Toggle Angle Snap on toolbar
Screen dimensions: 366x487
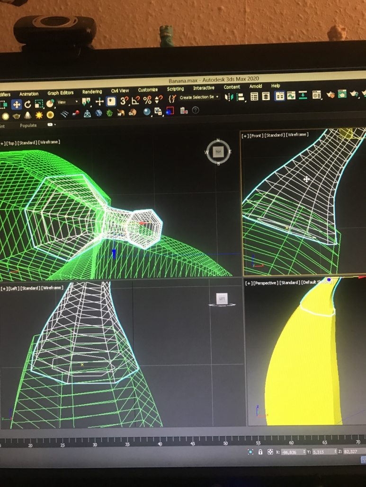135,100
